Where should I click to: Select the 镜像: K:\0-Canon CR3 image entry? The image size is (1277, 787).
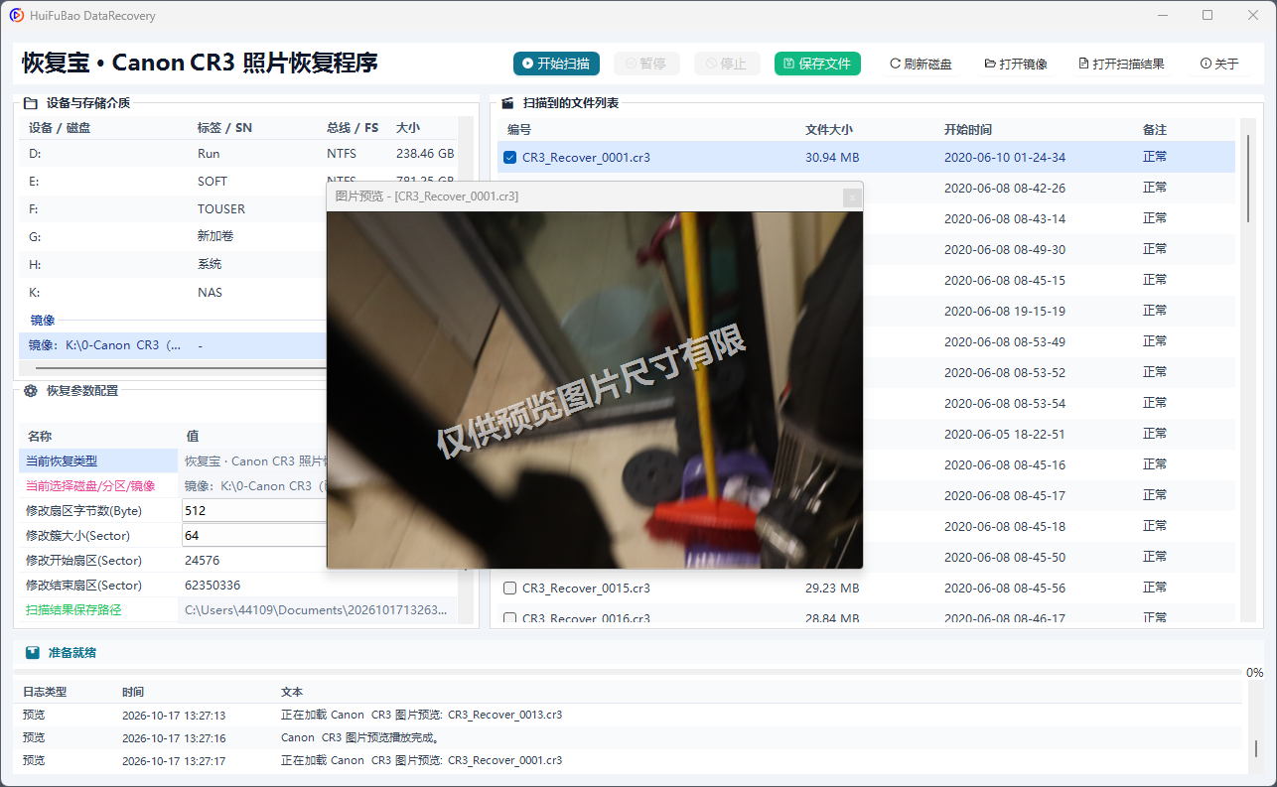[x=173, y=345]
